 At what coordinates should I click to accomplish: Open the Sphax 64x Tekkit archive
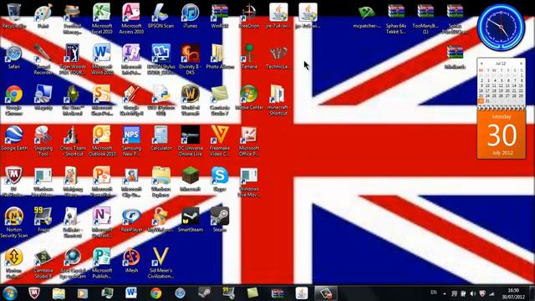[x=396, y=18]
